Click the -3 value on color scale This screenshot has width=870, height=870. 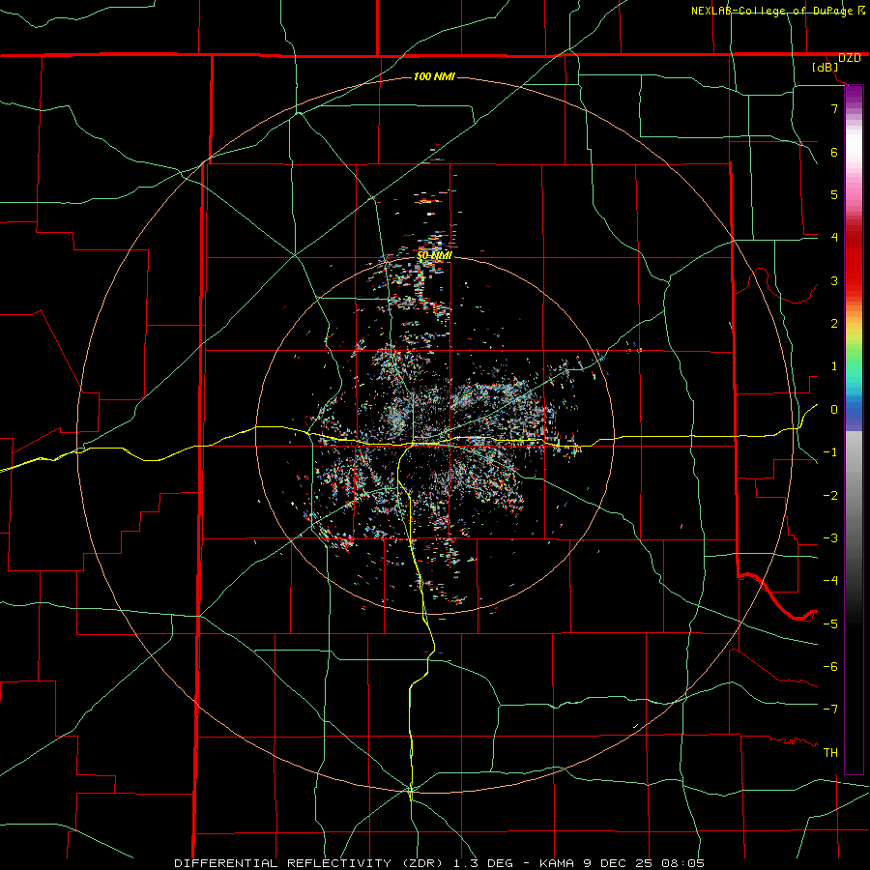pos(830,538)
